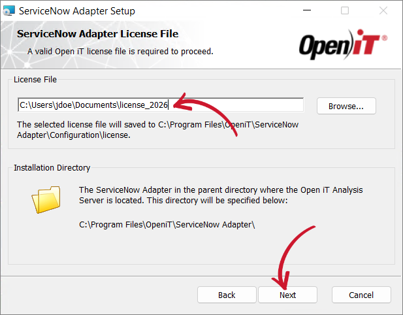Click the Open iT logo

point(343,44)
